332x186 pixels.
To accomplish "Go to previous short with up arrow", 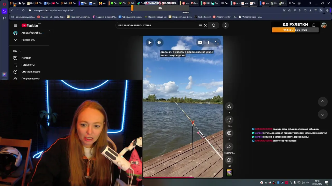I will (x=323, y=102).
